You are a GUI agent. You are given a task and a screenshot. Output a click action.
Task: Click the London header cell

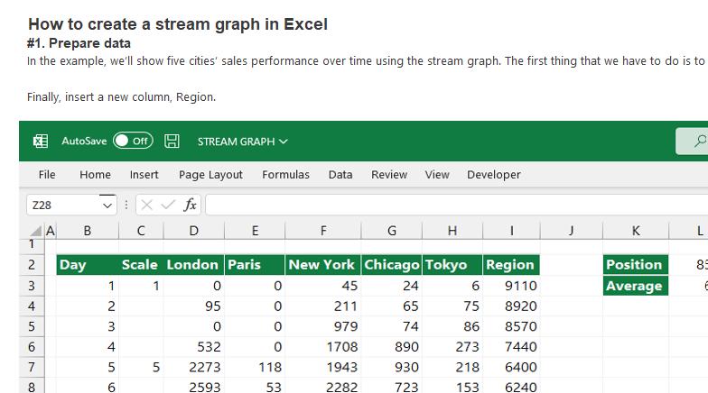tap(193, 265)
